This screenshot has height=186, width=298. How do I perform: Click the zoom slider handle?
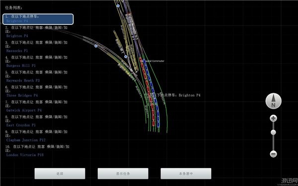point(273,132)
